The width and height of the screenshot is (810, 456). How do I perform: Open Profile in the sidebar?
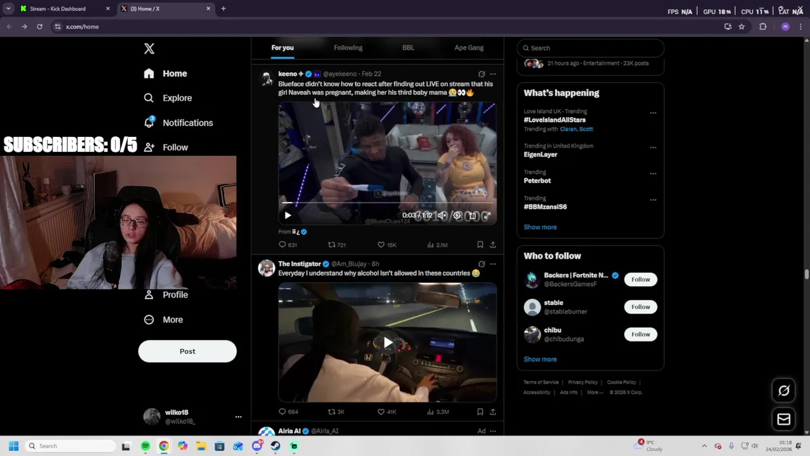point(166,294)
